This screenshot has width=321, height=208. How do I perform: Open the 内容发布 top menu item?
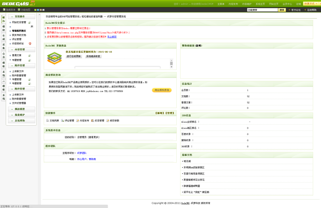tap(233, 4)
